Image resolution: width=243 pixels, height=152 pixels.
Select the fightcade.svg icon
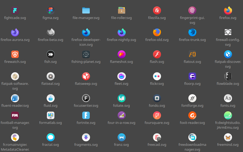tap(15, 10)
